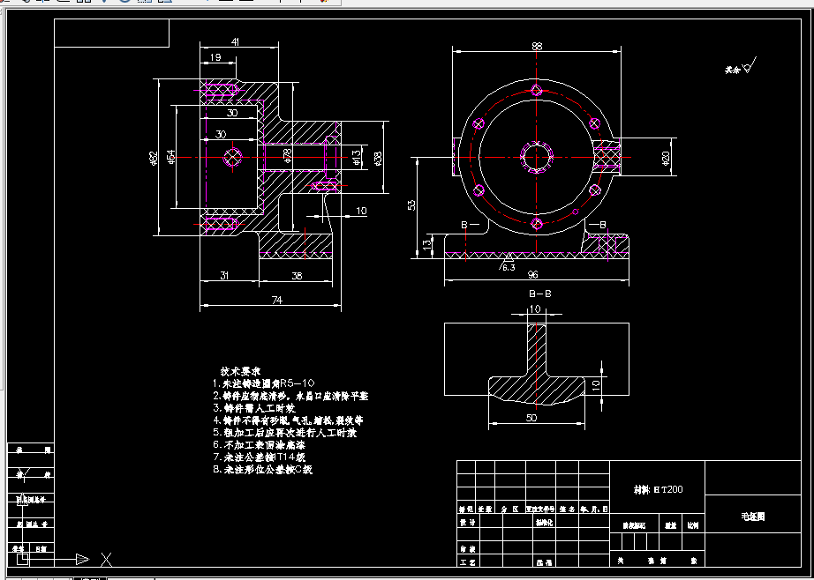
Task: Select the 74 overall length dimension
Action: click(x=276, y=300)
